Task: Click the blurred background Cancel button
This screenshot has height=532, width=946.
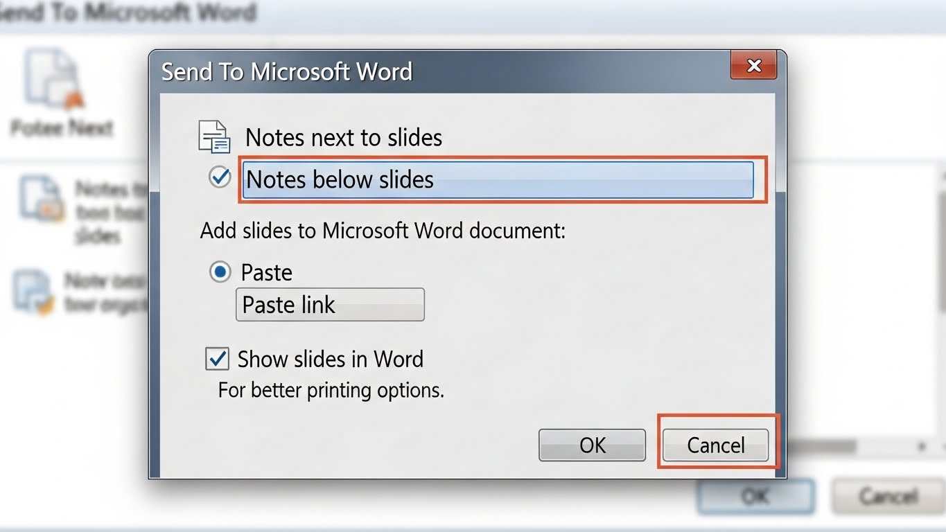Action: click(887, 496)
